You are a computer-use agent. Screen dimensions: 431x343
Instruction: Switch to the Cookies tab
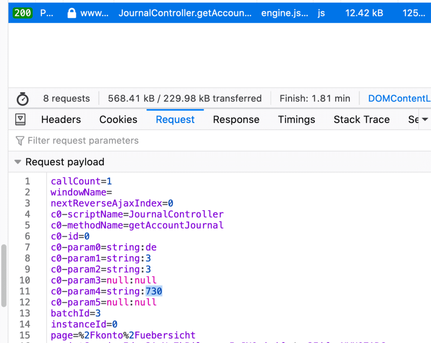coord(118,120)
